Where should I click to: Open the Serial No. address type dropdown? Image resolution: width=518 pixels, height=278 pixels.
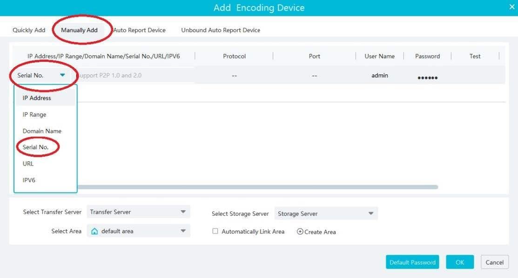(x=41, y=75)
